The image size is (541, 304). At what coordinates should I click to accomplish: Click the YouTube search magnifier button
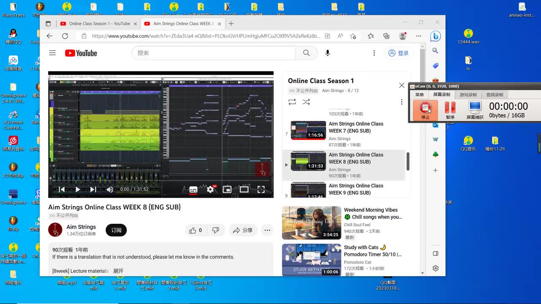coord(306,53)
